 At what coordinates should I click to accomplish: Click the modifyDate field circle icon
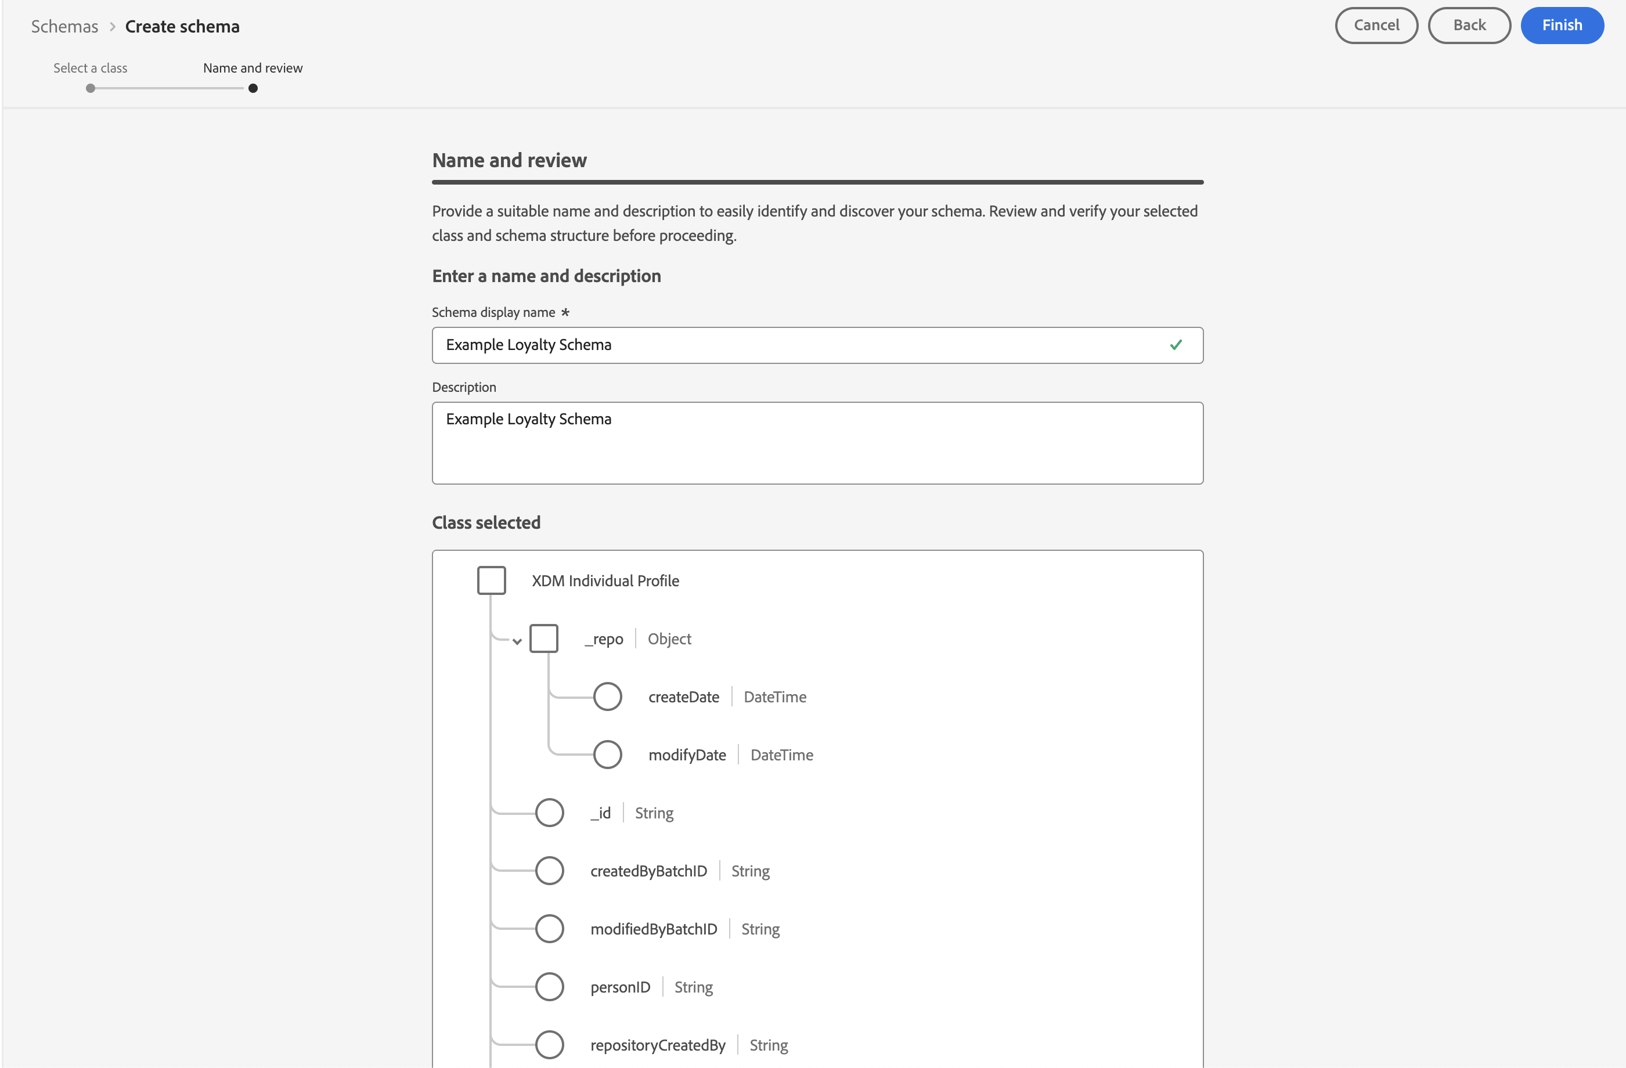607,755
